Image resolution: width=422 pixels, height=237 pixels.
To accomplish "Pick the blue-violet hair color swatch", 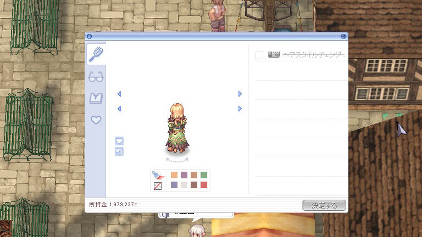I will pyautogui.click(x=174, y=185).
